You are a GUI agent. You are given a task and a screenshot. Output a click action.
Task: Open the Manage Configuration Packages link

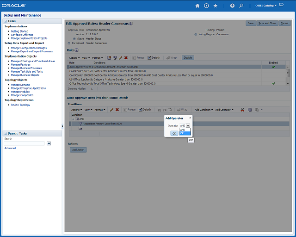pos(29,48)
